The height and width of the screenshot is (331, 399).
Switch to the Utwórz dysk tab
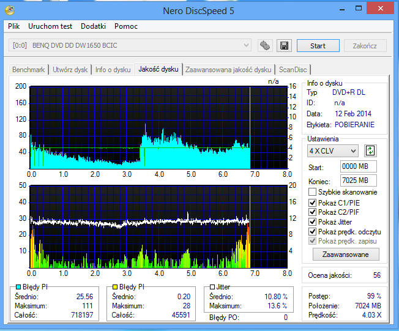70,70
